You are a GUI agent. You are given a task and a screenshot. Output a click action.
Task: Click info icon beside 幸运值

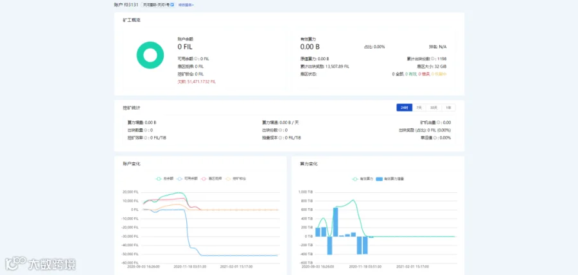point(435,138)
